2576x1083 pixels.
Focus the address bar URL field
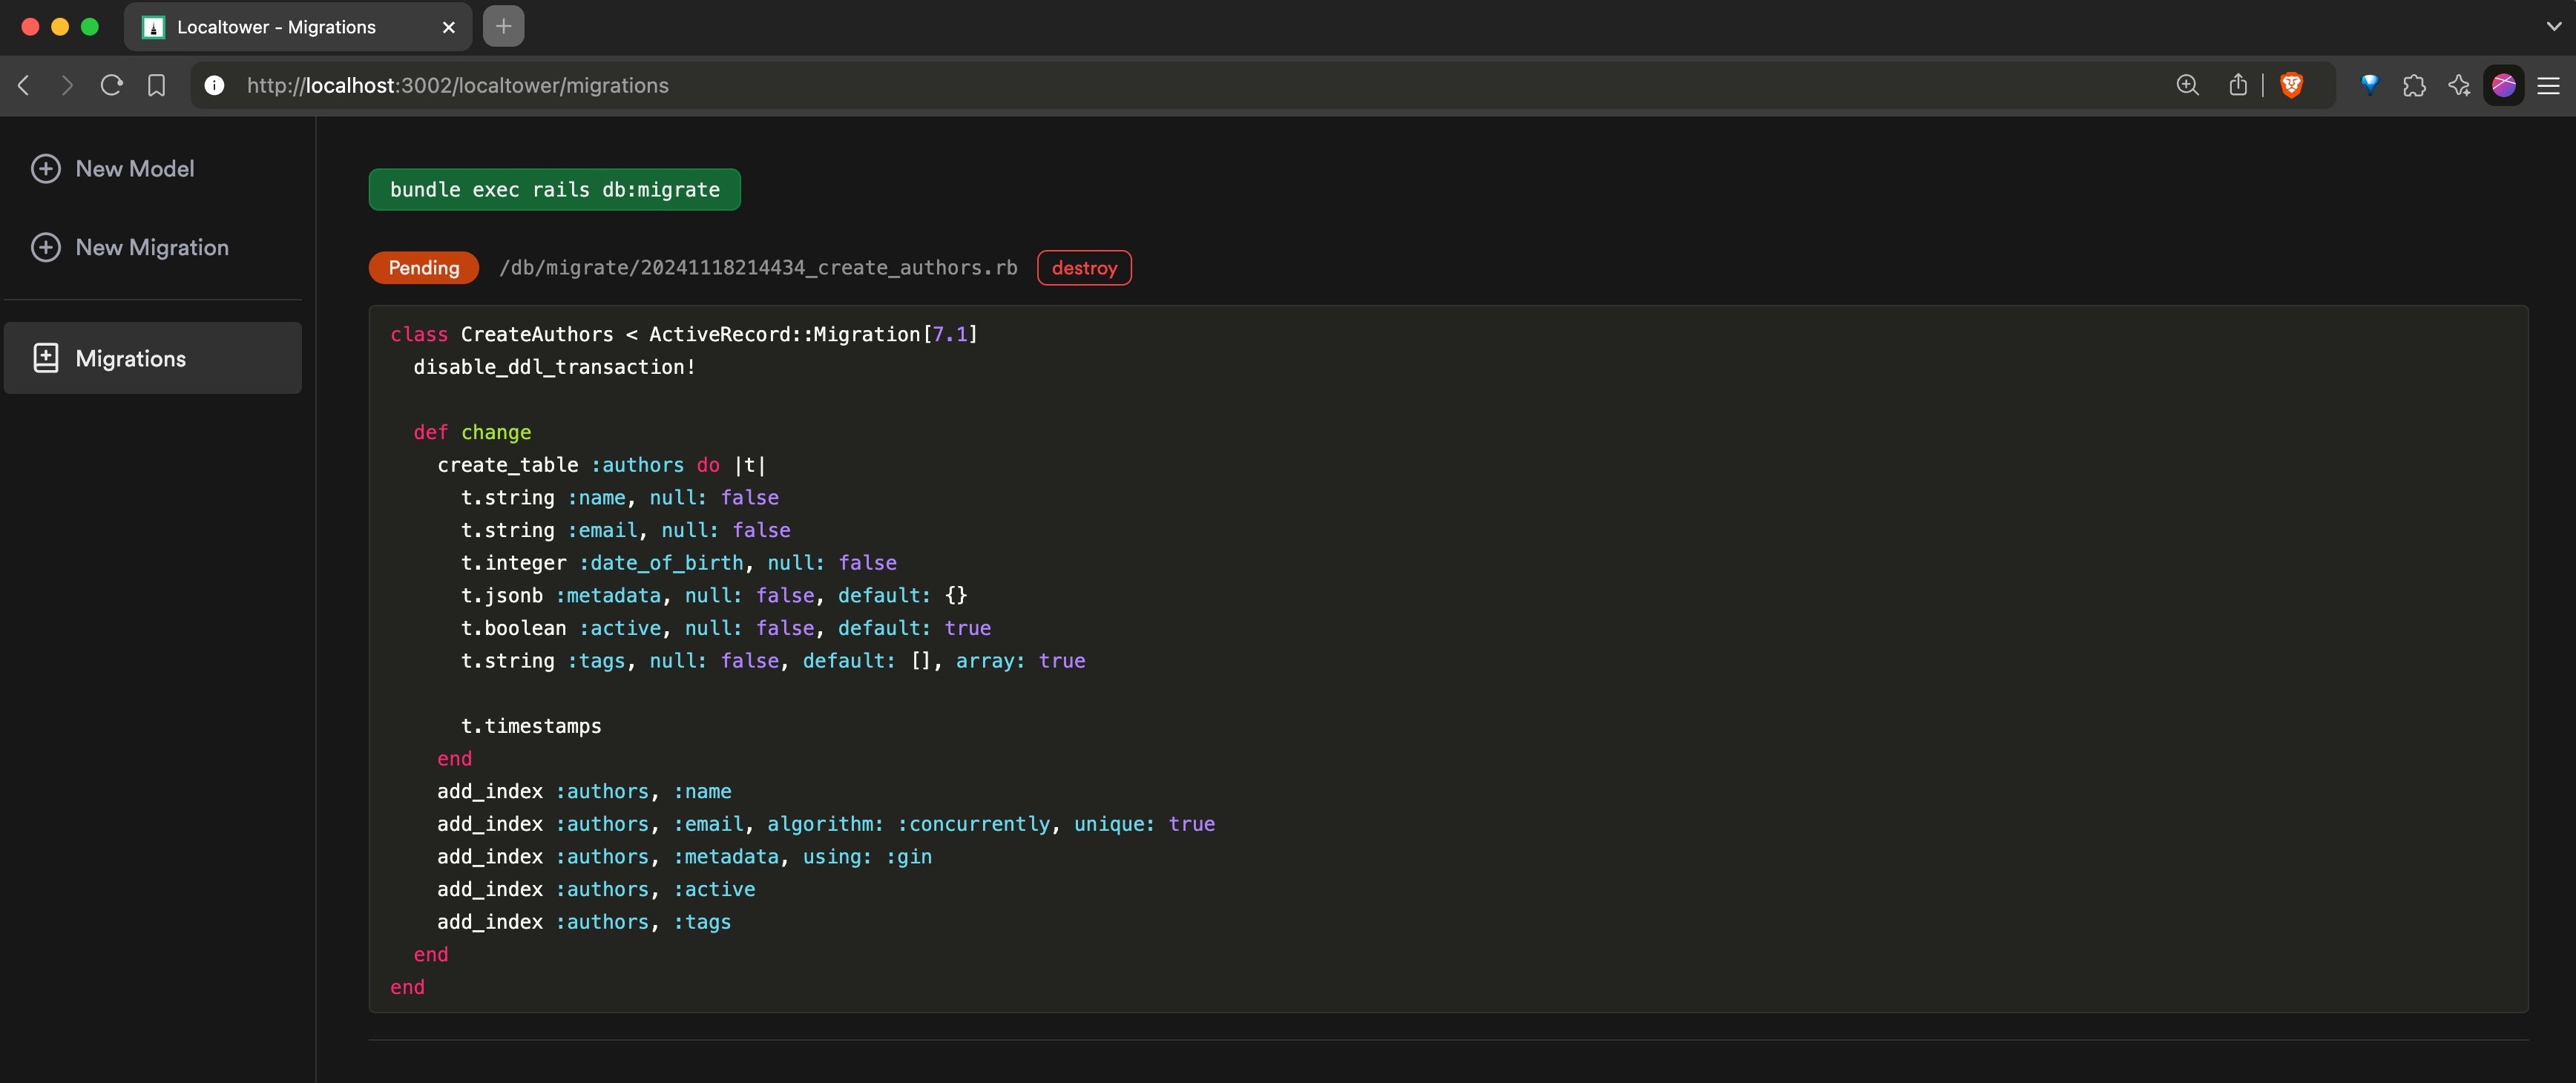point(900,85)
